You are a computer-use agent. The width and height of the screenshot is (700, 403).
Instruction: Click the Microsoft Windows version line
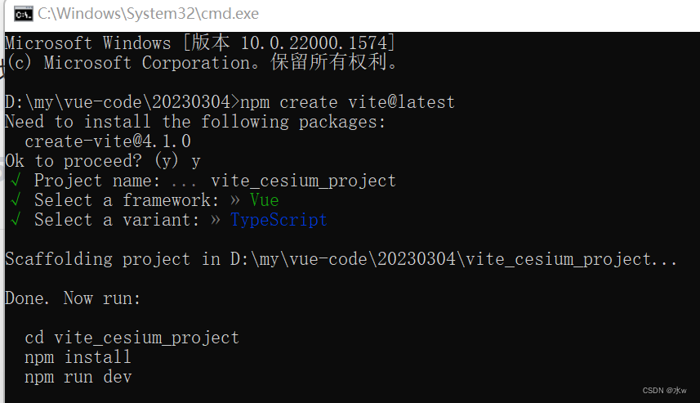point(200,43)
